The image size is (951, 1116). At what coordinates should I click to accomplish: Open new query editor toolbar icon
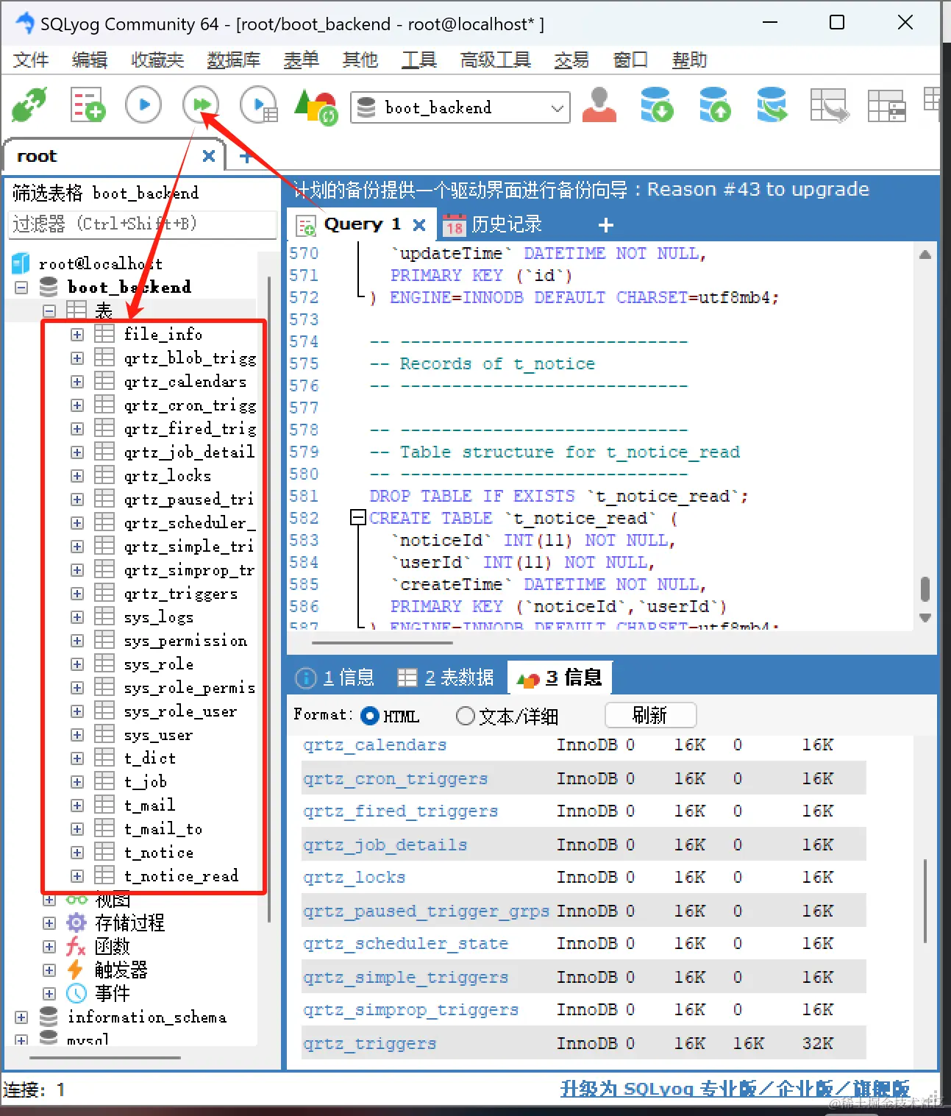[x=88, y=106]
